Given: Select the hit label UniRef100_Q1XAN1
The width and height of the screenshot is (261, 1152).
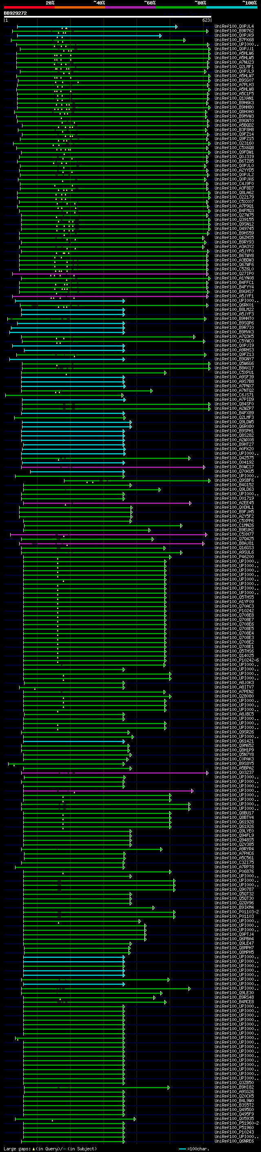Looking at the screenshot, I should click(x=234, y=98).
